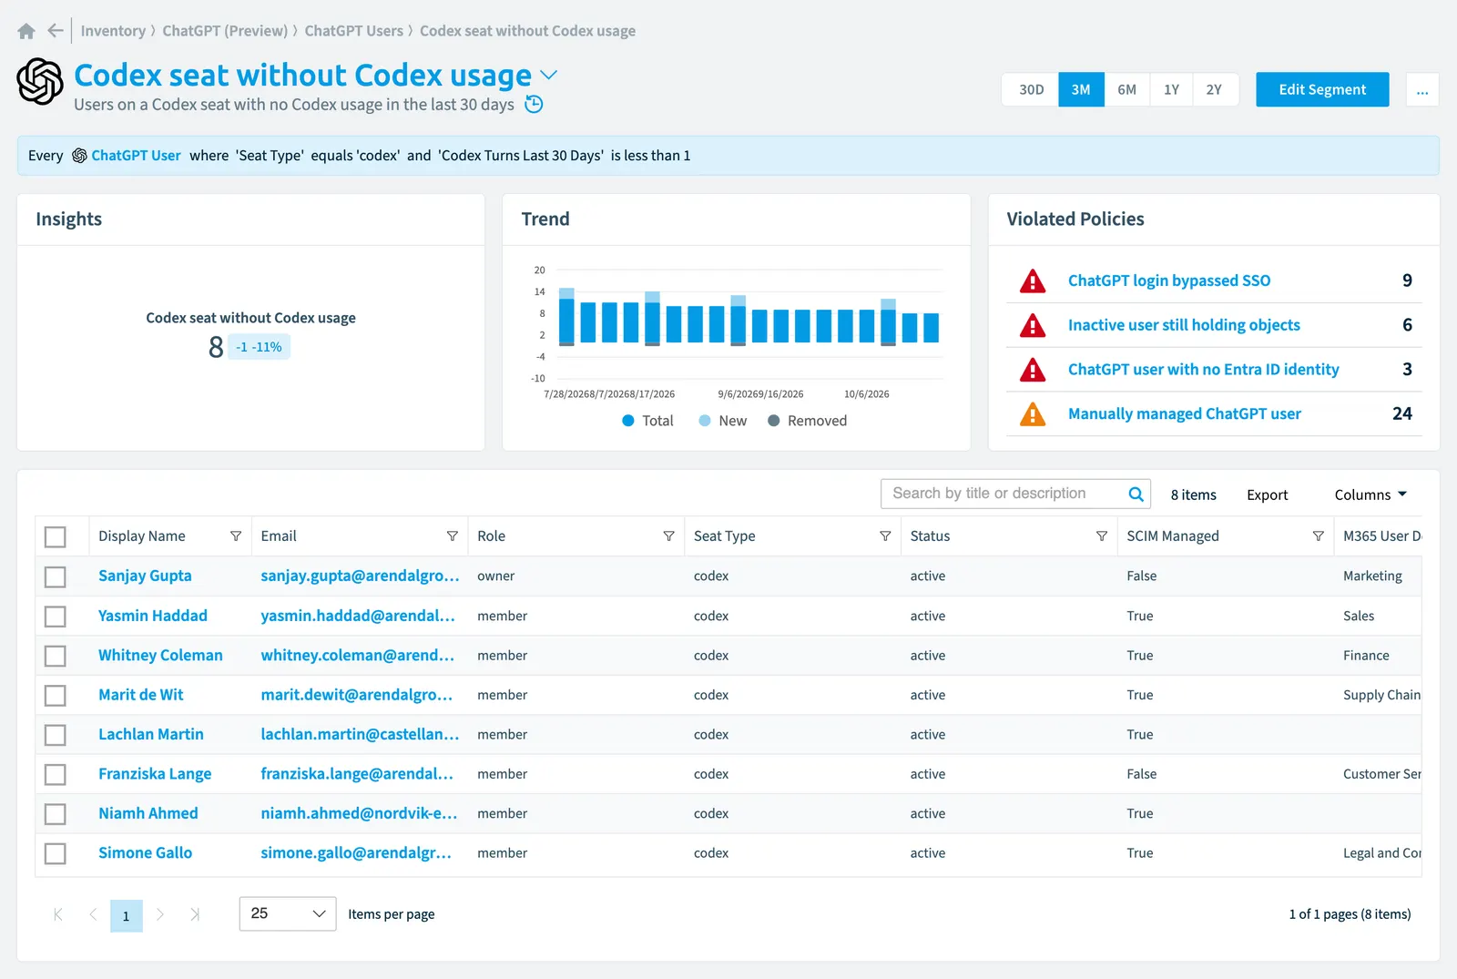Go to previous page of results
Screen dimensions: 1457x979
[x=93, y=914]
